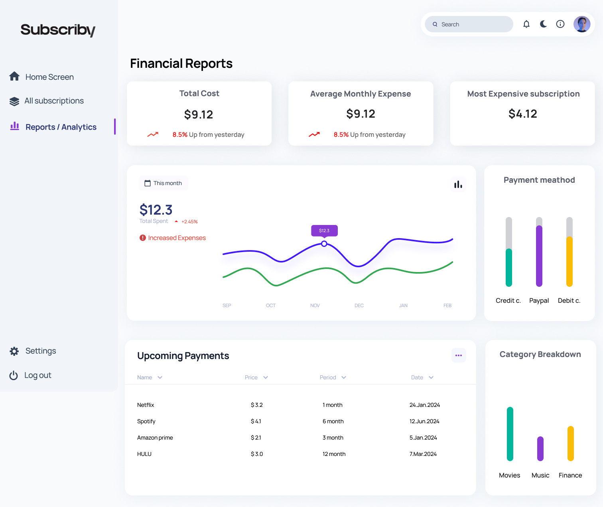
Task: Expand the Date sorting dropdown
Action: click(x=431, y=377)
